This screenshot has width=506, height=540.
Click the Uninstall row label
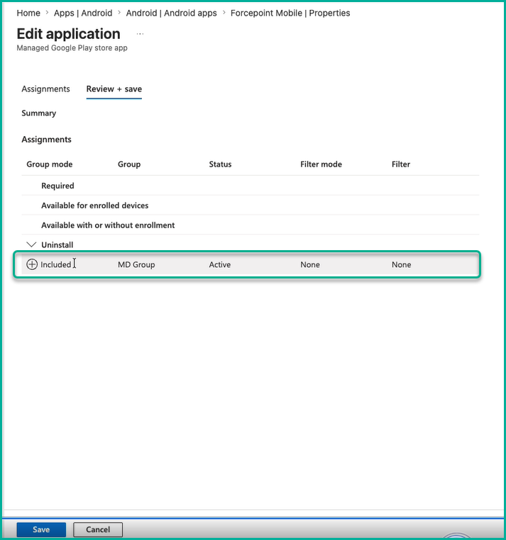[x=57, y=245]
